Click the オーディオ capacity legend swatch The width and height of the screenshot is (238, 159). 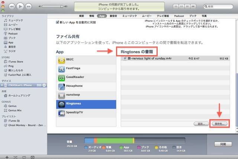86,147
